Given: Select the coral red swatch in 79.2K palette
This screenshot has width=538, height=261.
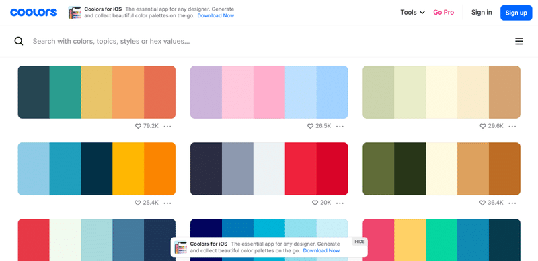Looking at the screenshot, I should (159, 92).
